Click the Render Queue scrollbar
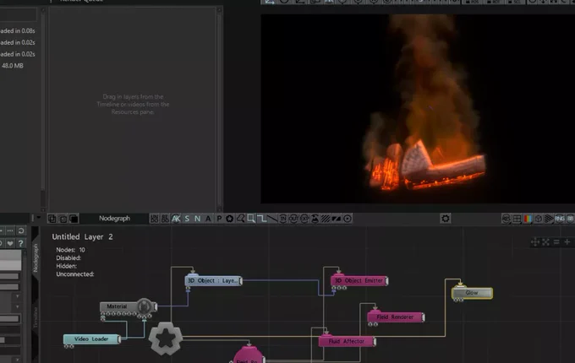The image size is (575, 363). click(x=219, y=109)
